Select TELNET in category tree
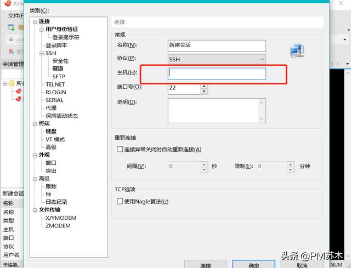 tap(55, 84)
